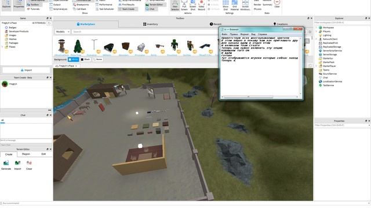Choose the terrain Import tool
Screen dimensions: 371x208
click(x=17, y=165)
